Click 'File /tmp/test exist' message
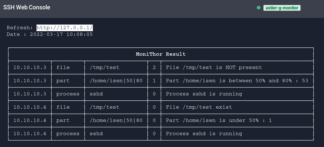The height and width of the screenshot is (147, 324). pos(199,107)
